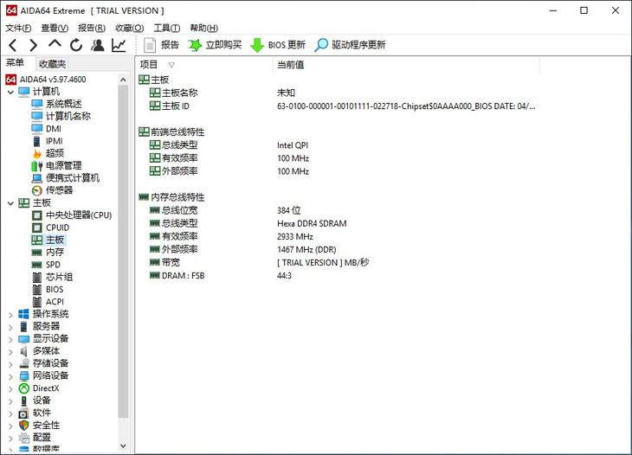Expand the 存储设备 tree node
Screen dimensions: 632x455
coord(11,364)
